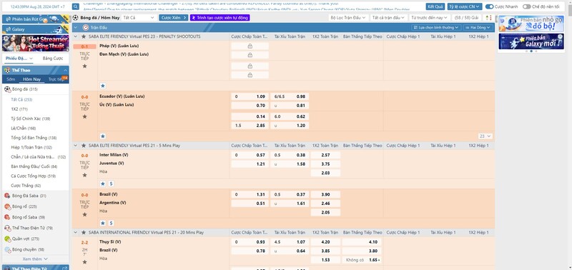Expand the 23 more markets dropdown
Viewport: 572px width, 270px height.
[485, 136]
